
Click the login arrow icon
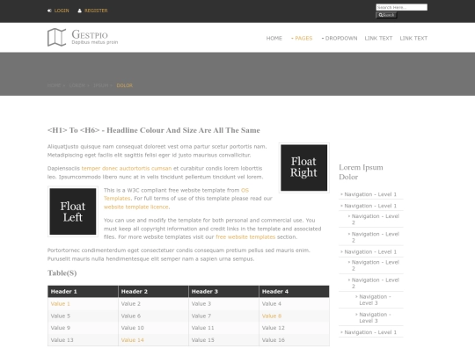click(x=49, y=11)
